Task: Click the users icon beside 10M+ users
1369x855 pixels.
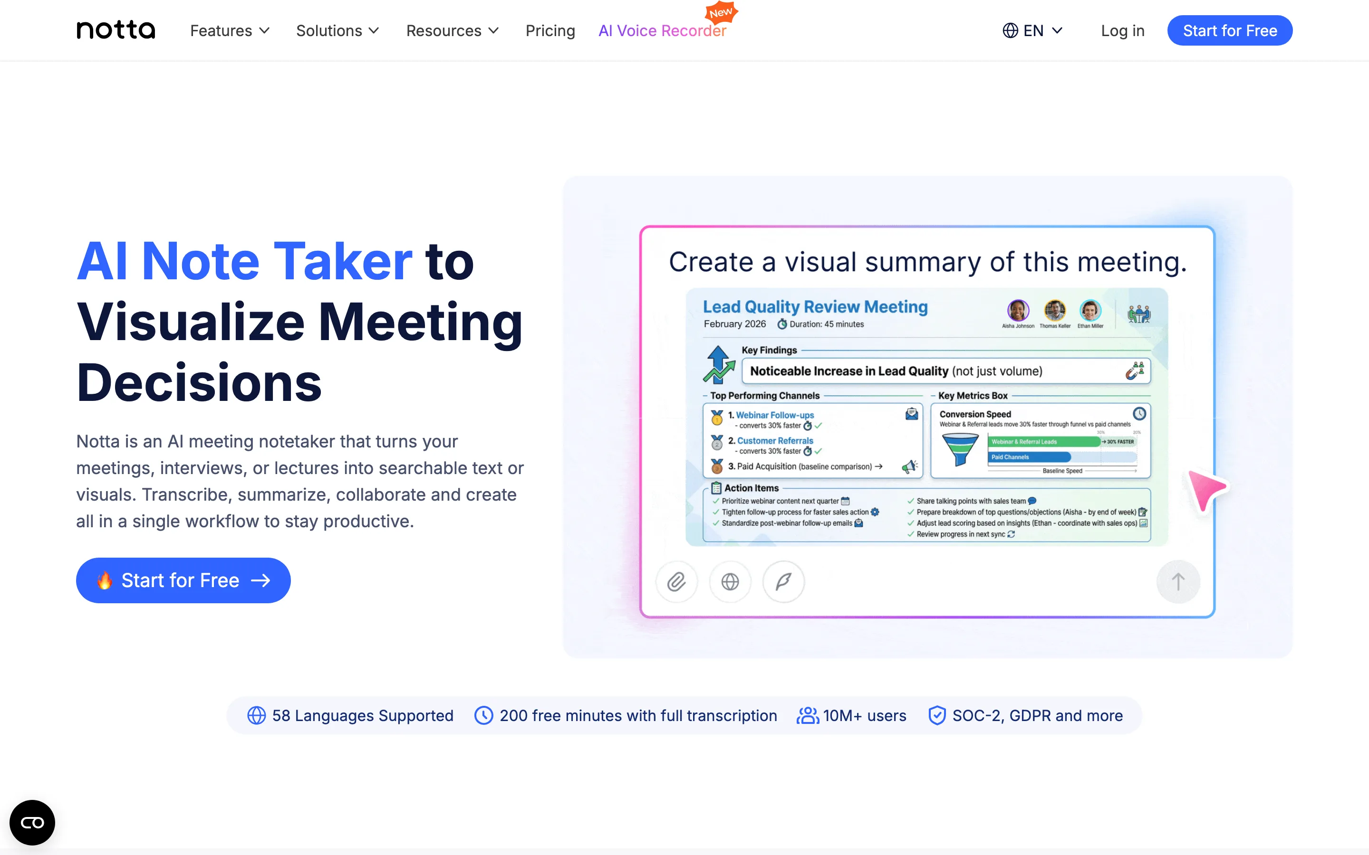Action: pos(808,715)
